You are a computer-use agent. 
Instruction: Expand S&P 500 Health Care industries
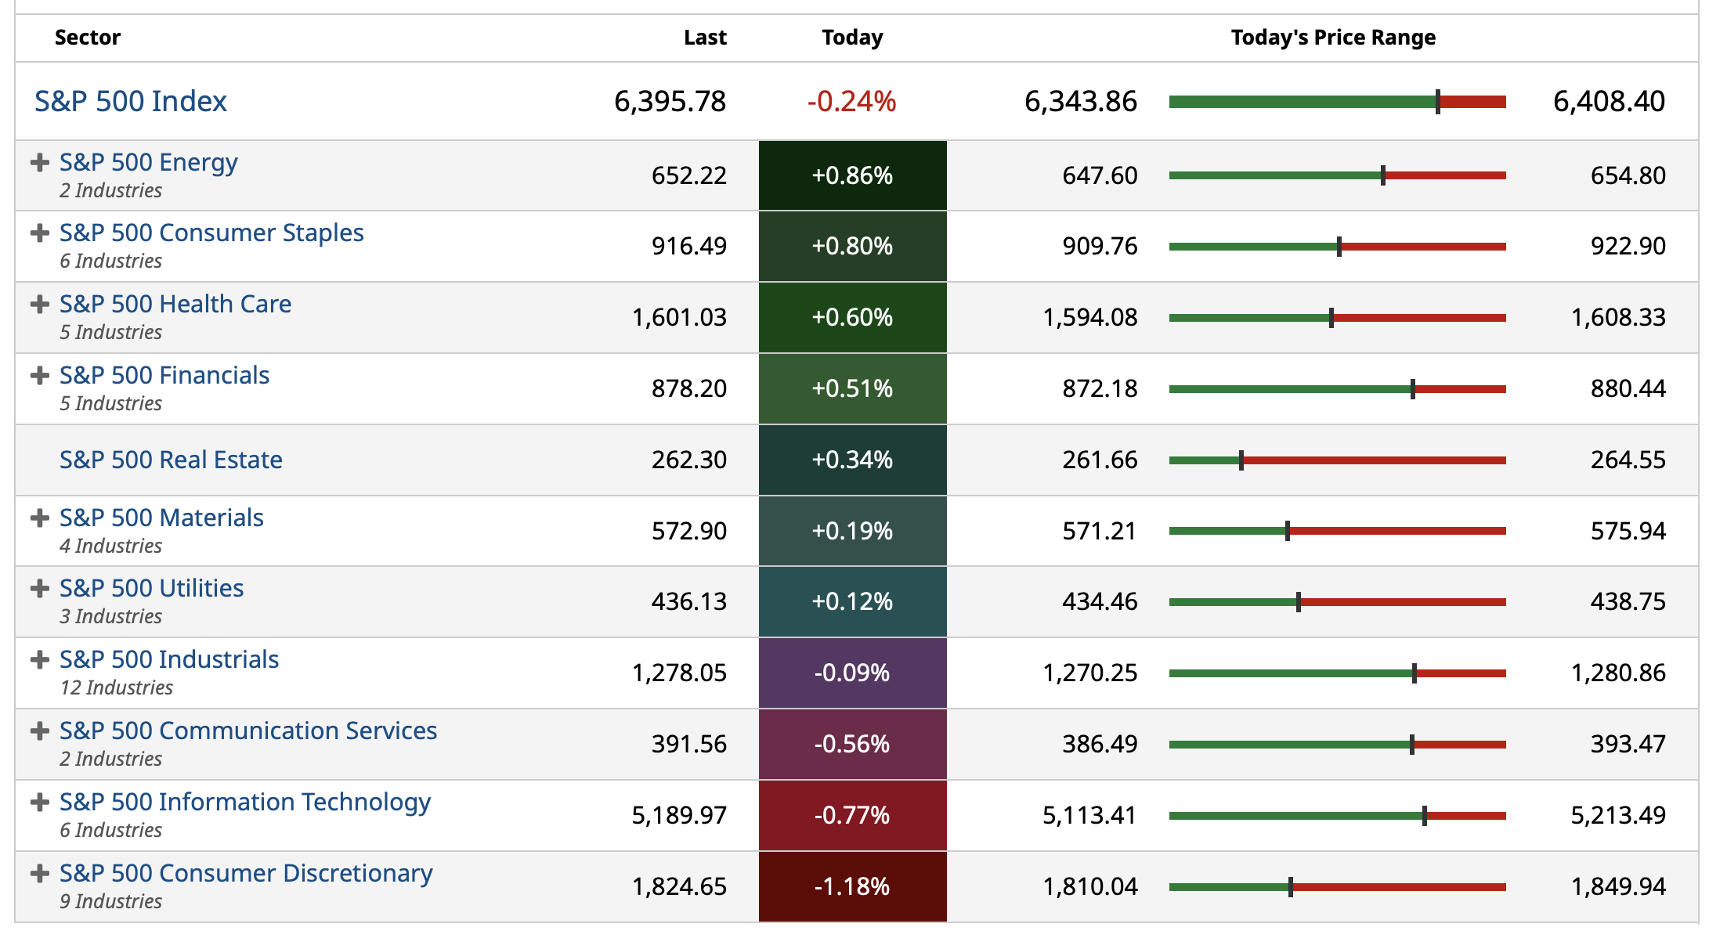click(39, 305)
